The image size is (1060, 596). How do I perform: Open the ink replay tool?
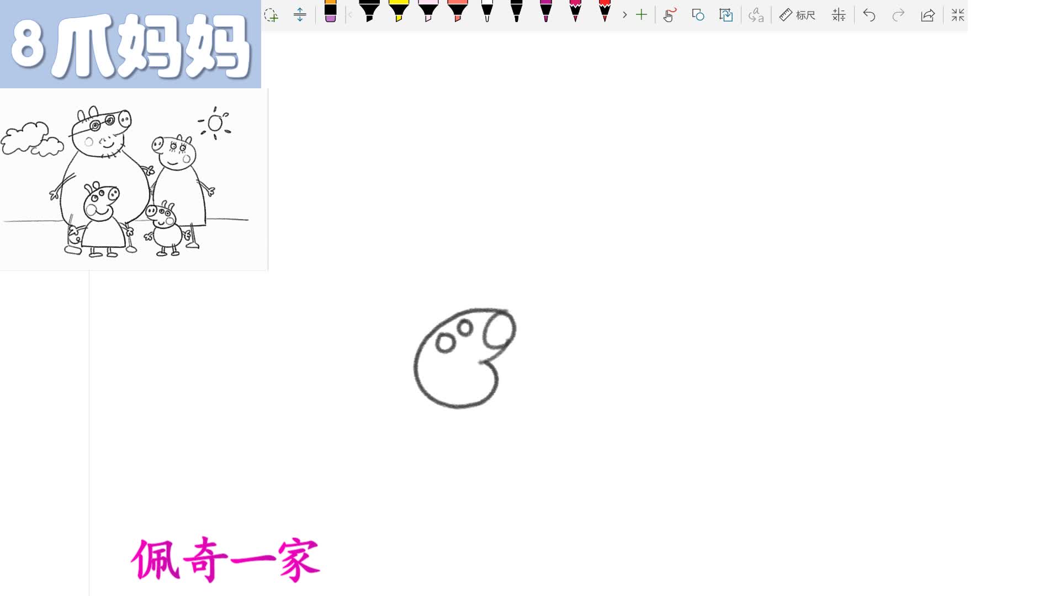coord(726,15)
